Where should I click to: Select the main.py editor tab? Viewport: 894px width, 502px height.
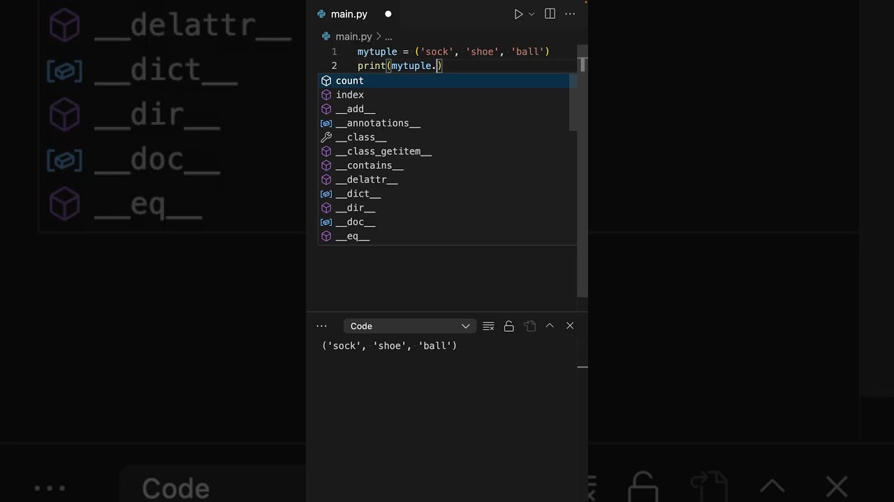[x=349, y=14]
